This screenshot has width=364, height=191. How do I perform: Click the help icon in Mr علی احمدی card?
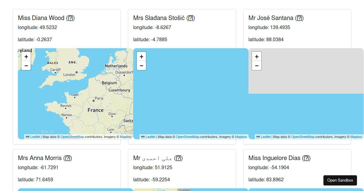179,158
